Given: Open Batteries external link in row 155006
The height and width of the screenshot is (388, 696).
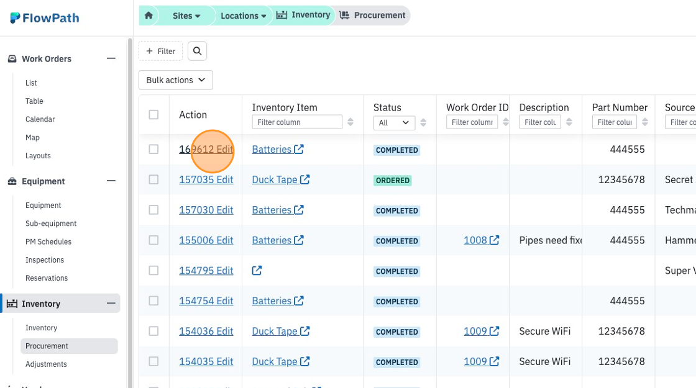Looking at the screenshot, I should (299, 240).
